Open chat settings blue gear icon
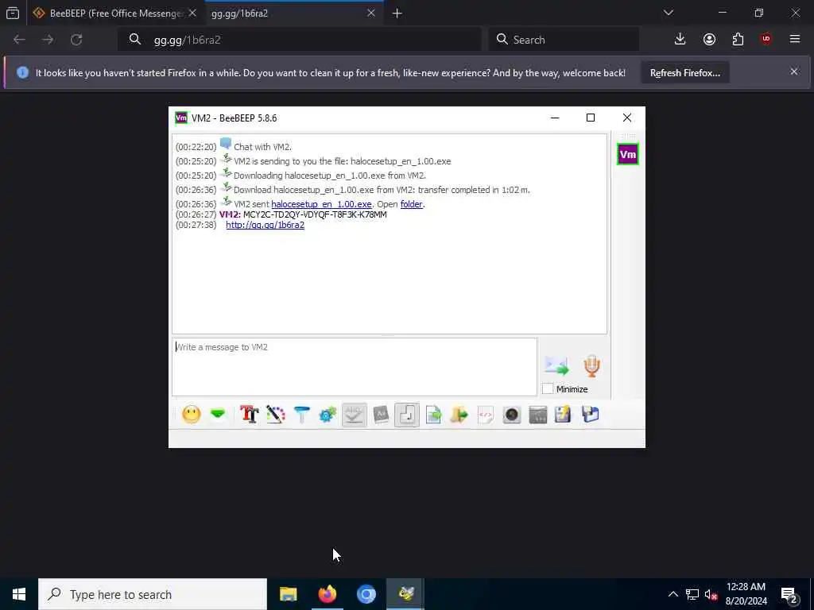 pos(328,415)
